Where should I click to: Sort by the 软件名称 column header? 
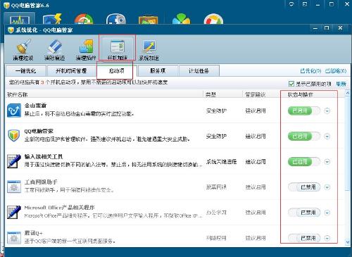click(x=104, y=94)
